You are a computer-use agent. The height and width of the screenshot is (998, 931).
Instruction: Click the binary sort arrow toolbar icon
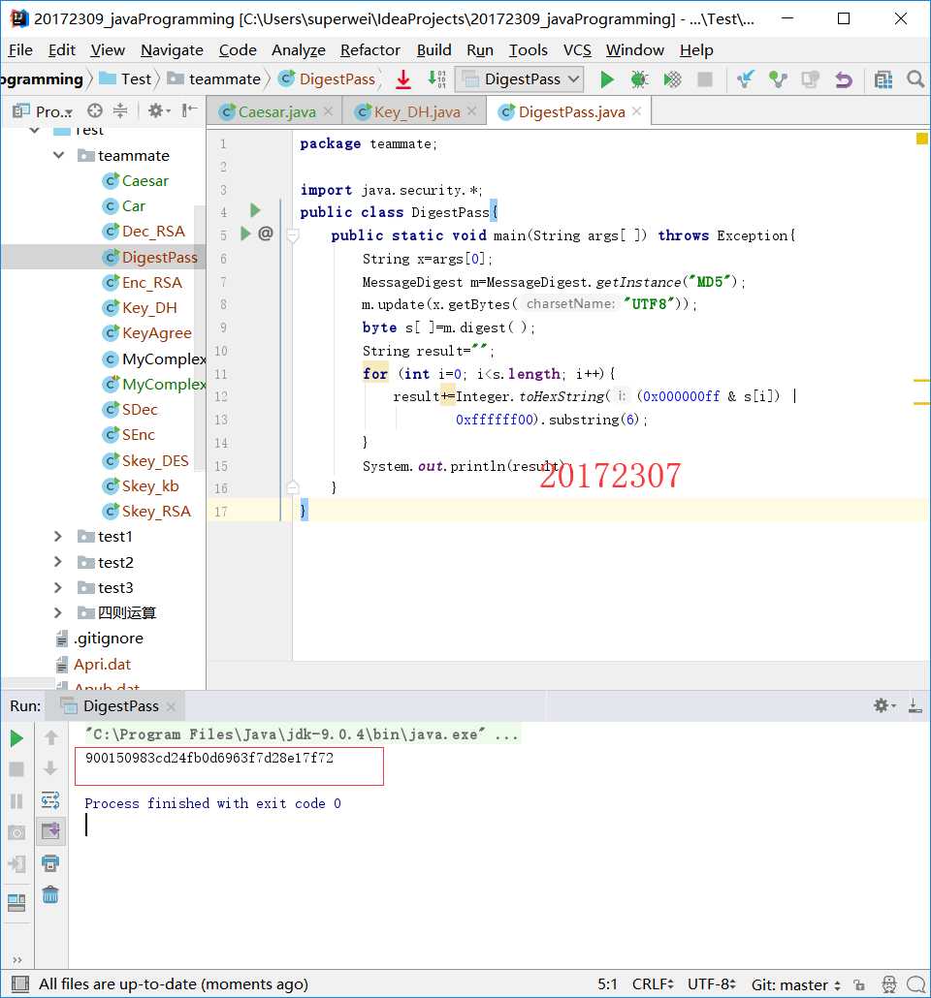point(437,79)
